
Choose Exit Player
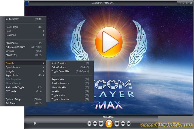coord(25,103)
